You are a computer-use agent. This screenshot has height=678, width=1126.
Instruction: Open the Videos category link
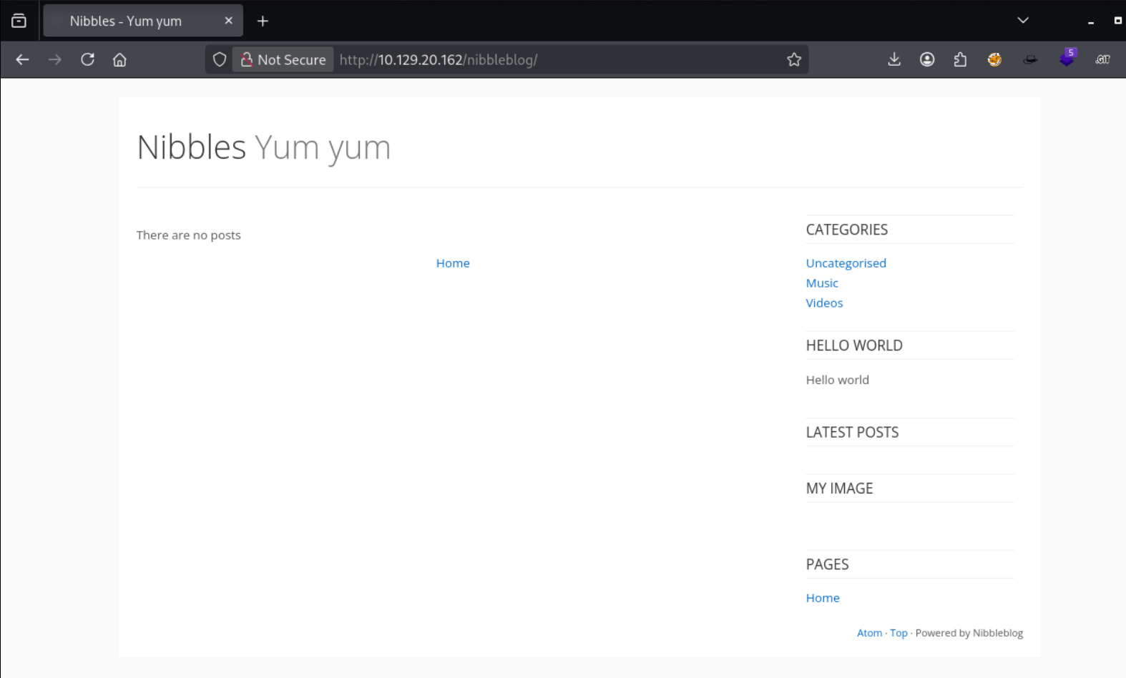pyautogui.click(x=824, y=303)
